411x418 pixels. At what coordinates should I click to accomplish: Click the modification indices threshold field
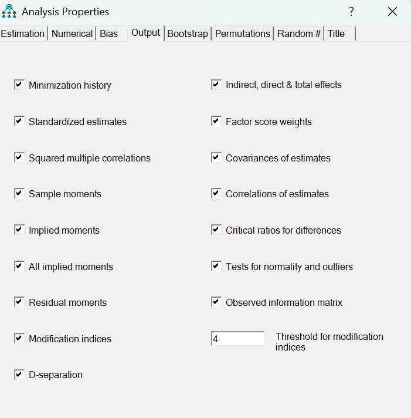[237, 339]
